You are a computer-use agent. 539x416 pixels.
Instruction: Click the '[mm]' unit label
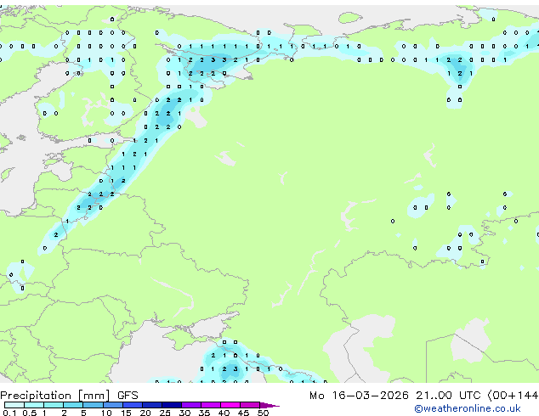click(94, 396)
